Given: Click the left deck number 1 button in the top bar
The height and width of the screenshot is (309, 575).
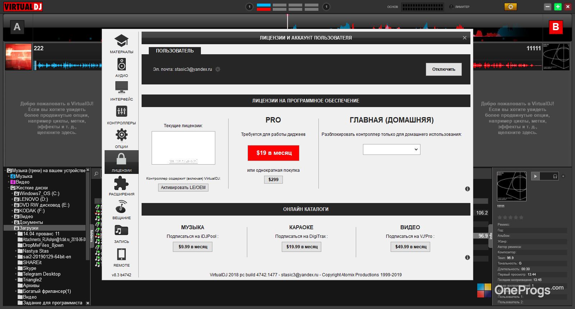Looking at the screenshot, I should coord(249,7).
